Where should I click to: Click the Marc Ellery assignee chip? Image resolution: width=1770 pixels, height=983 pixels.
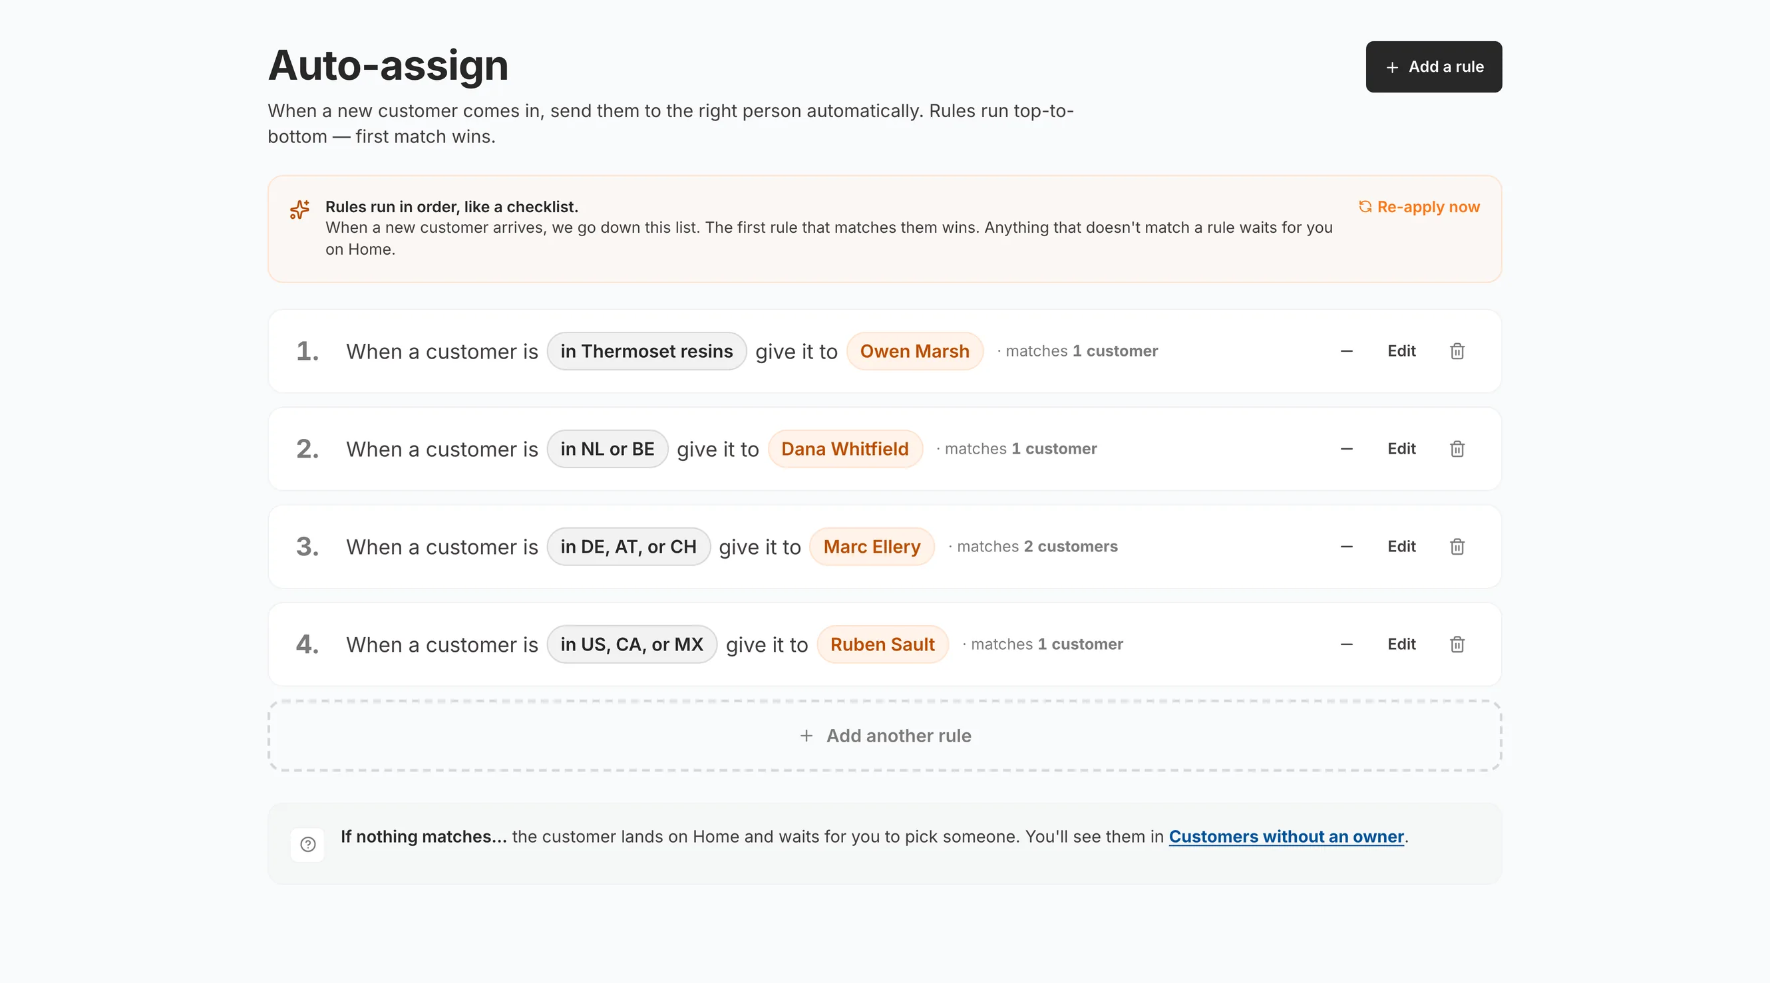click(871, 546)
